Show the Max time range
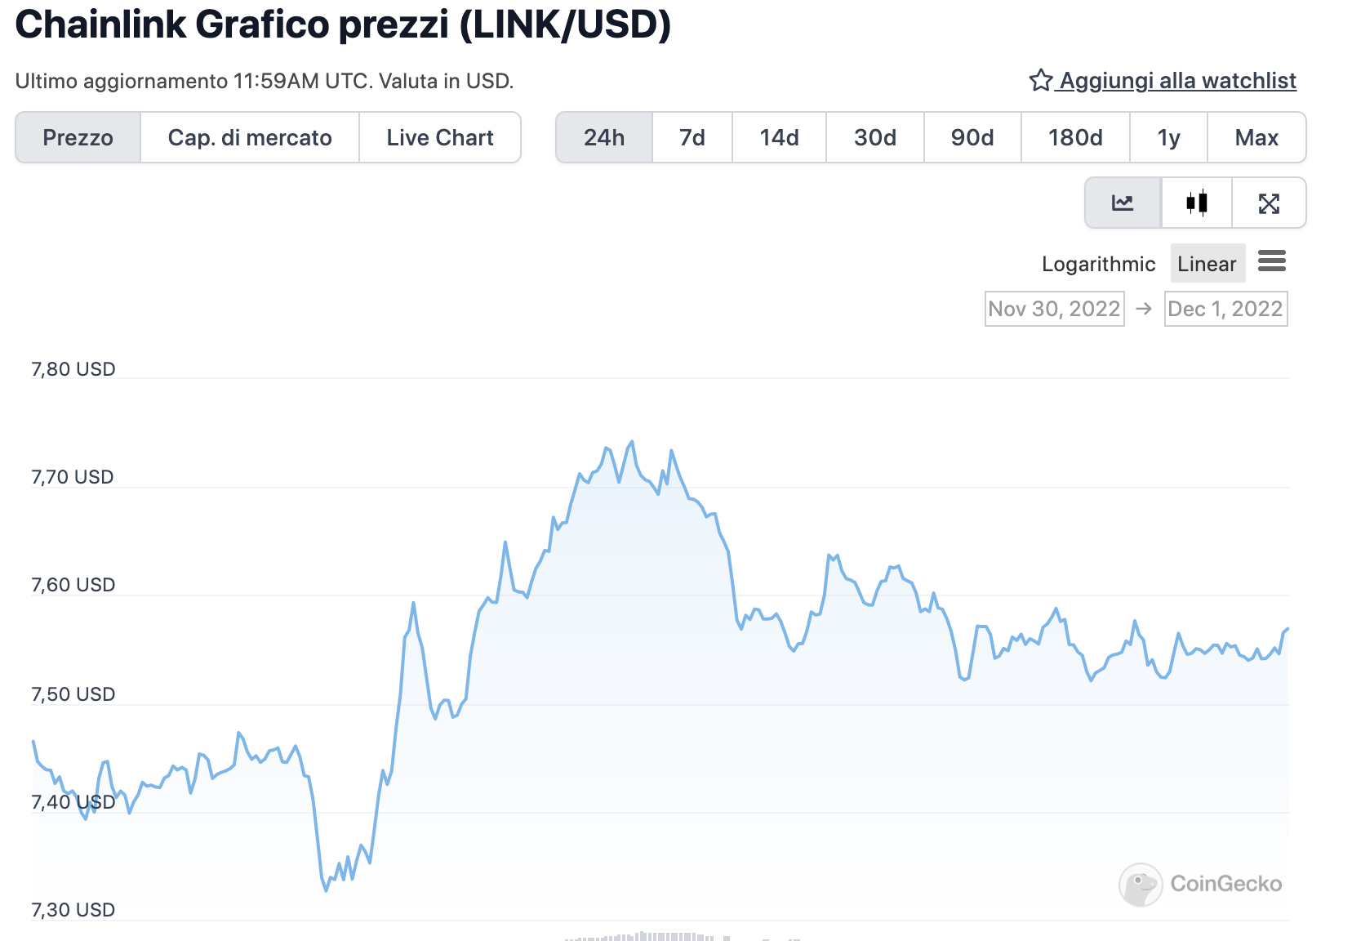The width and height of the screenshot is (1352, 941). pyautogui.click(x=1256, y=137)
